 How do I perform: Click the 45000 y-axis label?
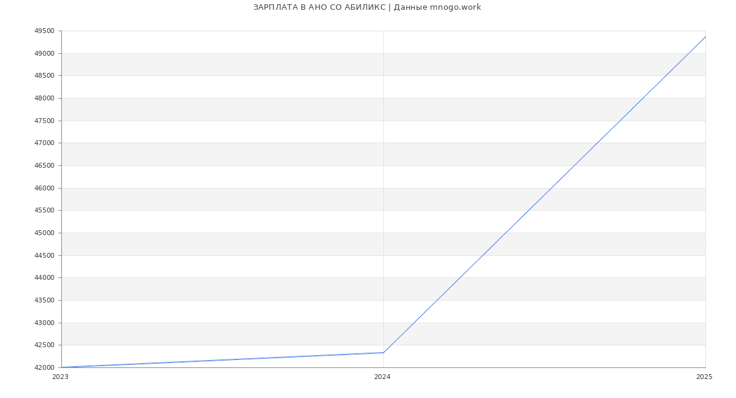(44, 233)
